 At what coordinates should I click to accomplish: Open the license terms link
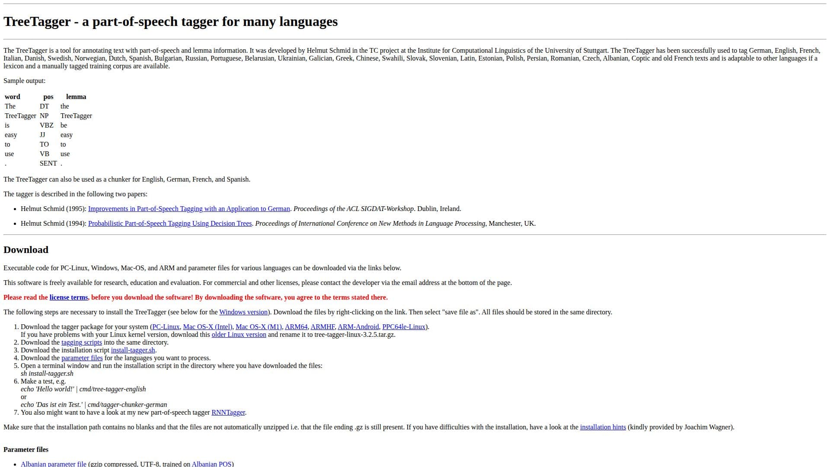pyautogui.click(x=69, y=297)
